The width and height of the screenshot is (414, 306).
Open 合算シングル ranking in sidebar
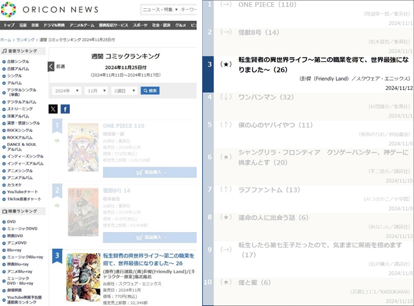coord(18,61)
